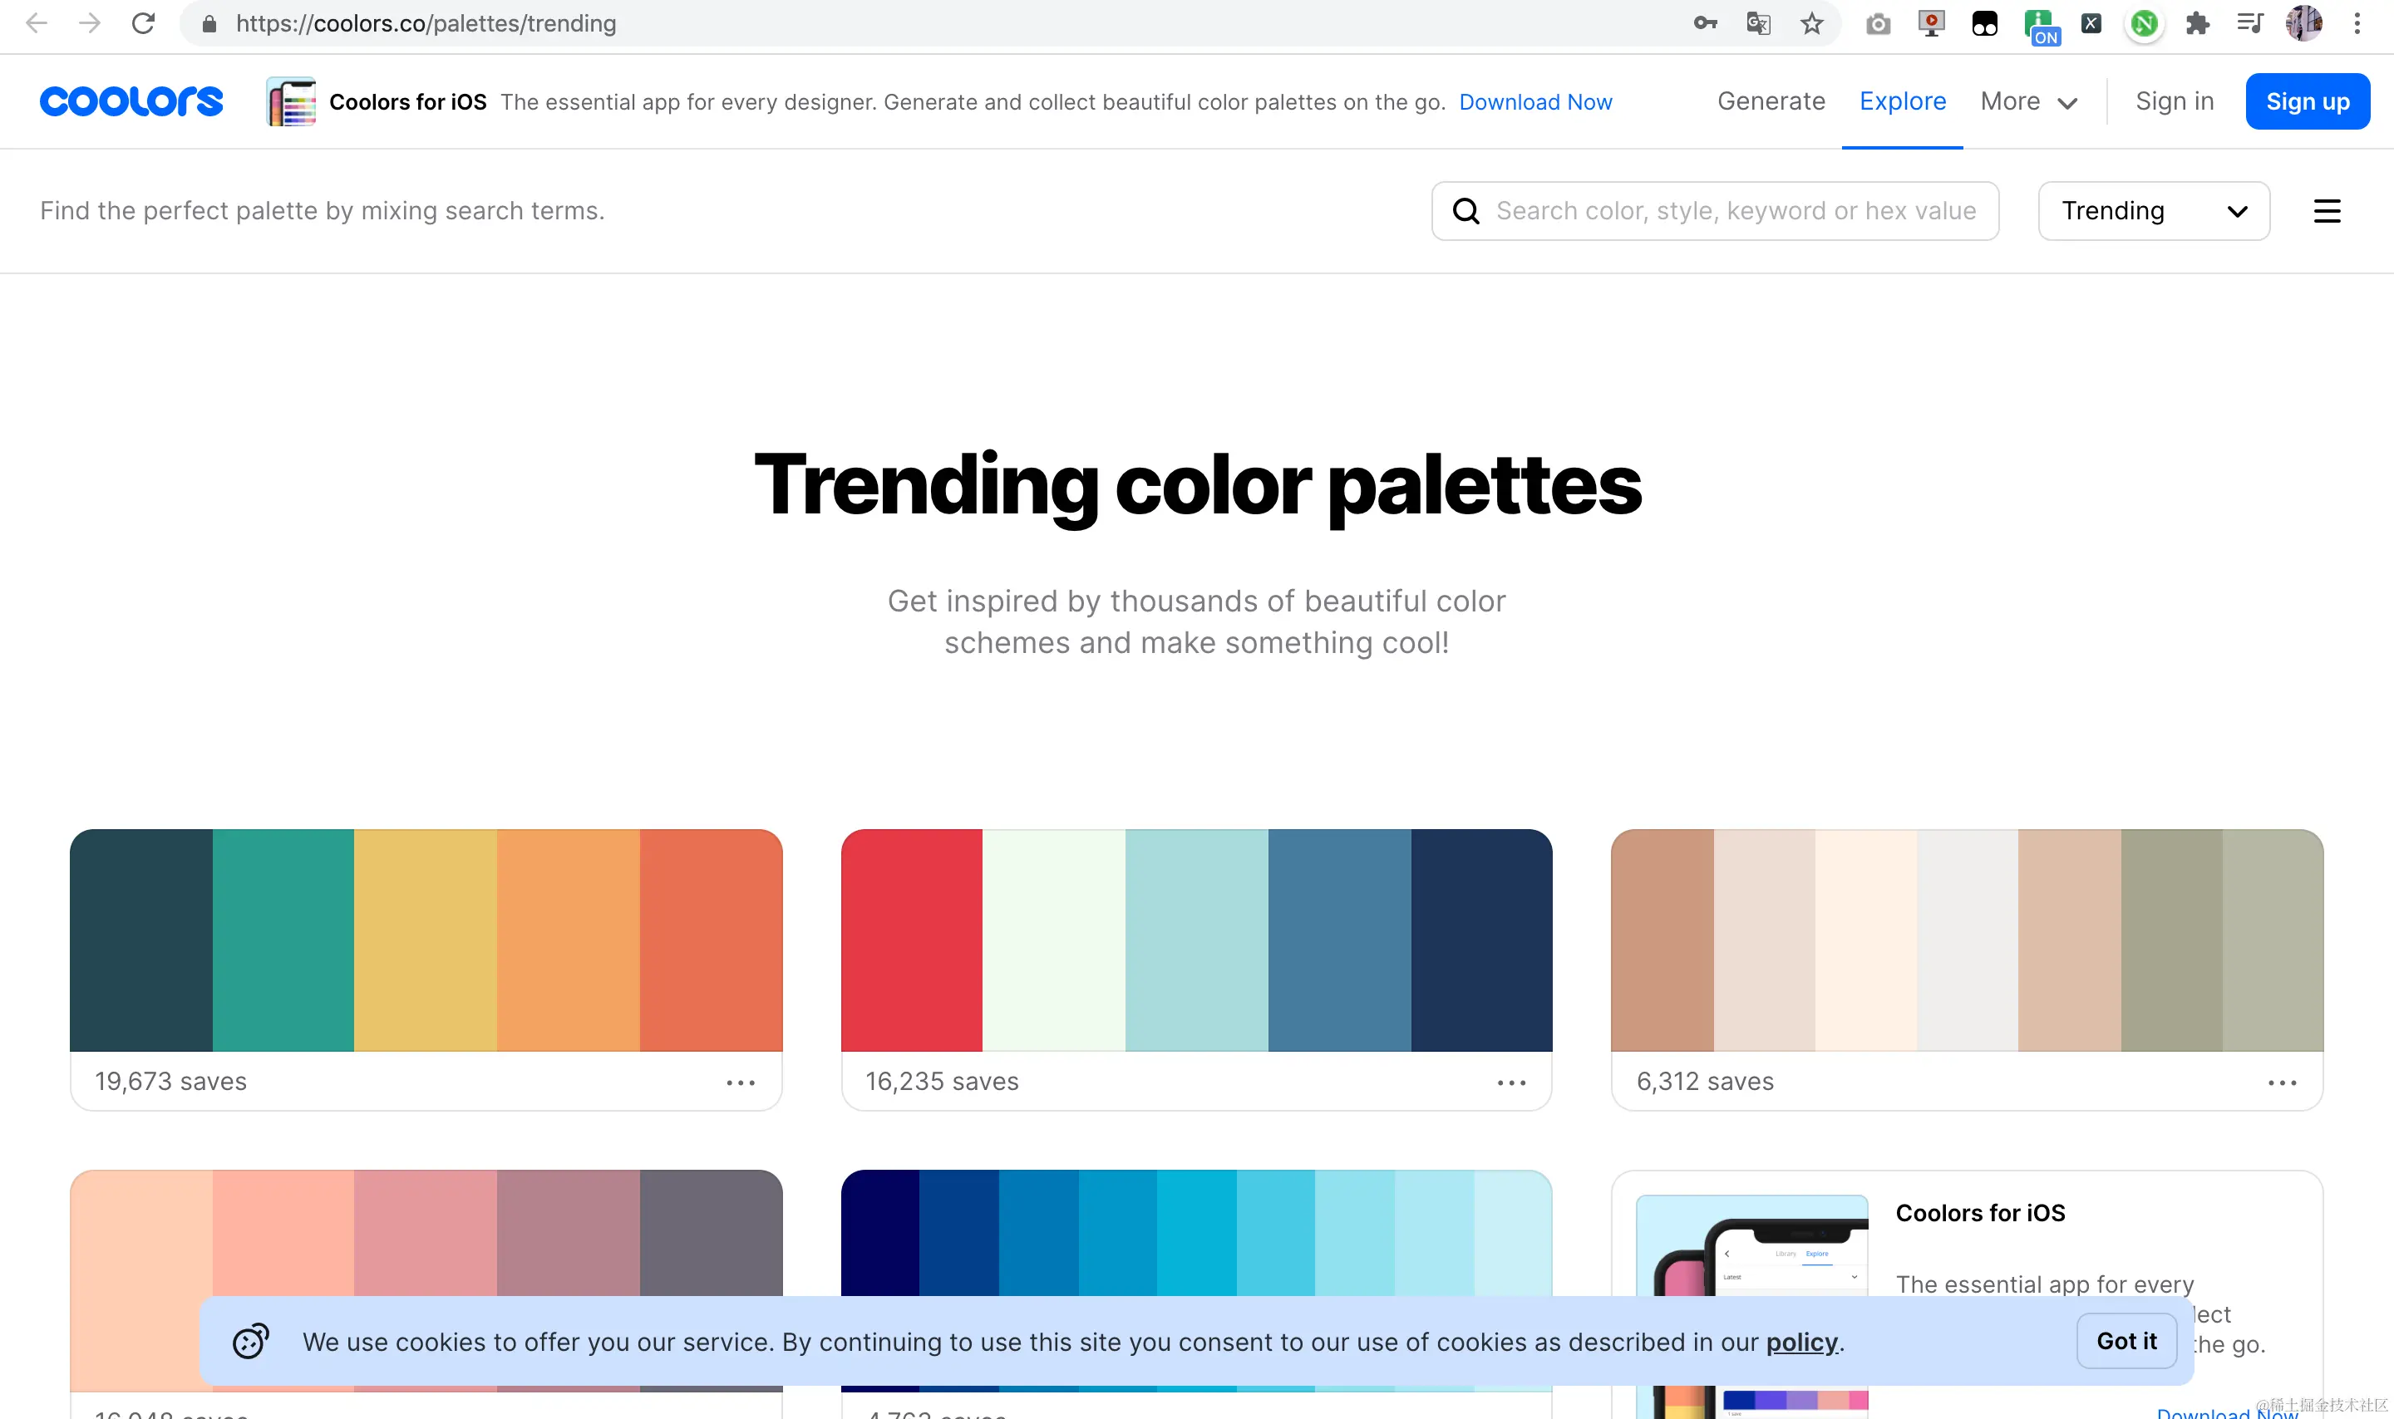Bookmark page with the star icon

(x=1811, y=23)
